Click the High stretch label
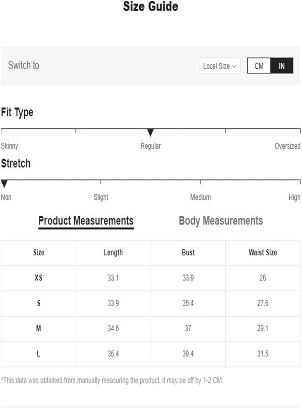This screenshot has width=302, height=408. click(x=294, y=197)
